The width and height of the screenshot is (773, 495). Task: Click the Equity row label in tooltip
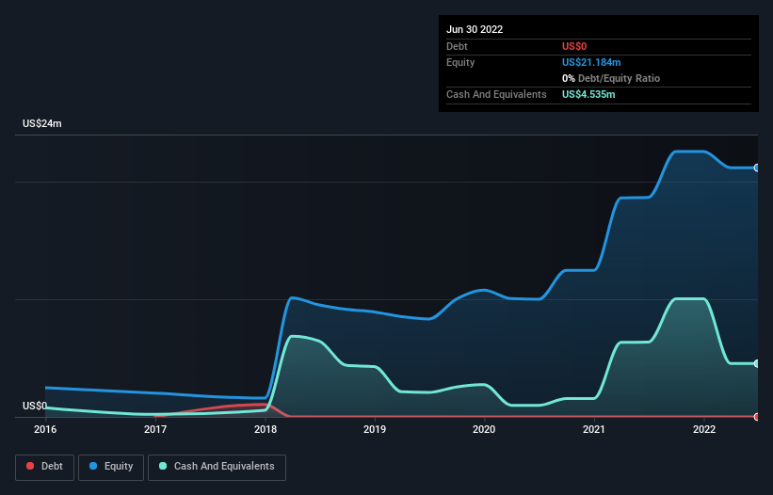[460, 62]
